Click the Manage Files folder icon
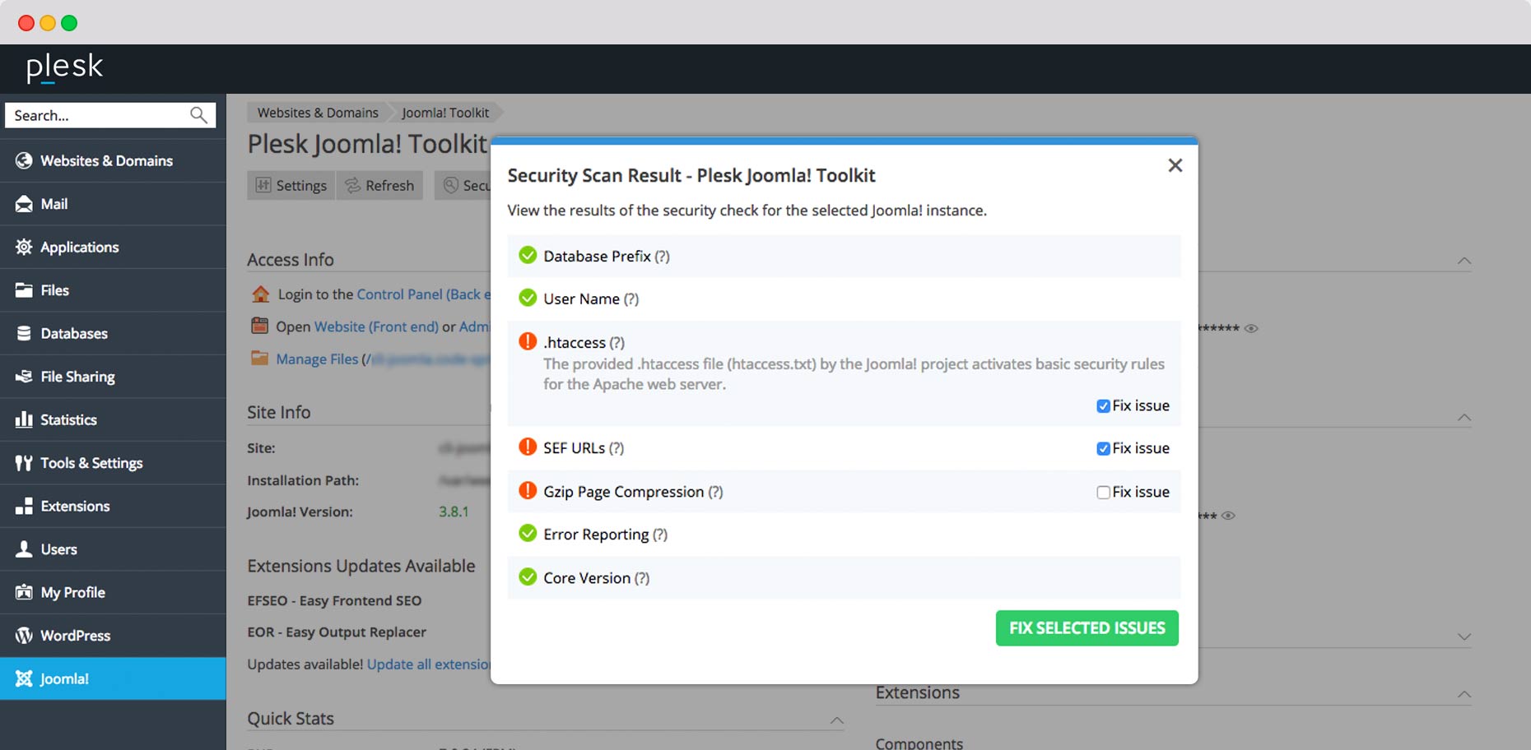1531x750 pixels. (258, 359)
